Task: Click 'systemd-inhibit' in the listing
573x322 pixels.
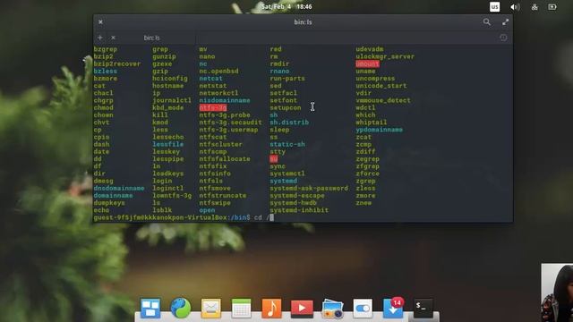Action: click(x=299, y=210)
